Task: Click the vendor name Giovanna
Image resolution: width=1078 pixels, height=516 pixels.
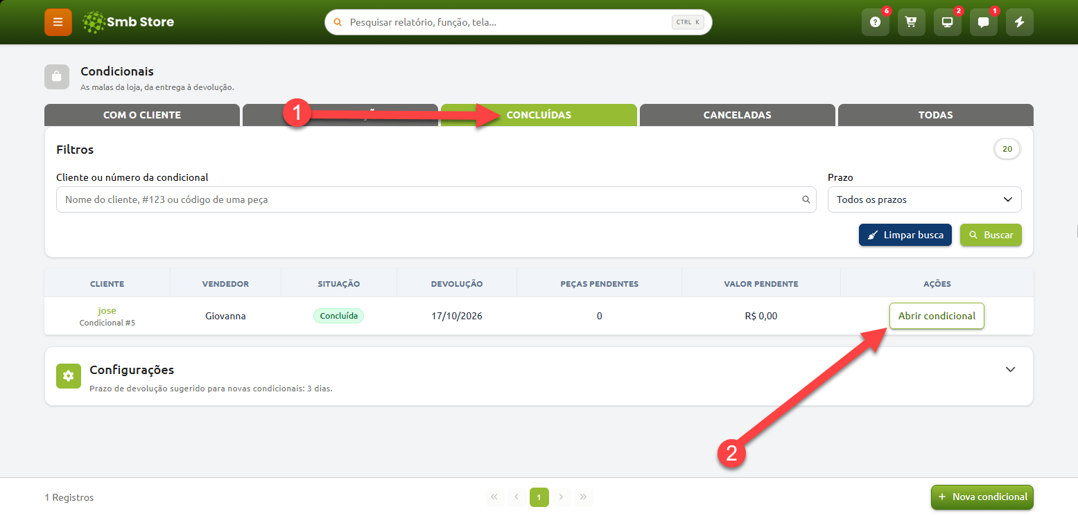Action: pyautogui.click(x=225, y=316)
